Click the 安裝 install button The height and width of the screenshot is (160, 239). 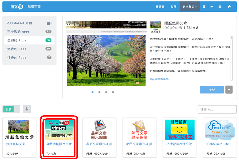coord(212,90)
